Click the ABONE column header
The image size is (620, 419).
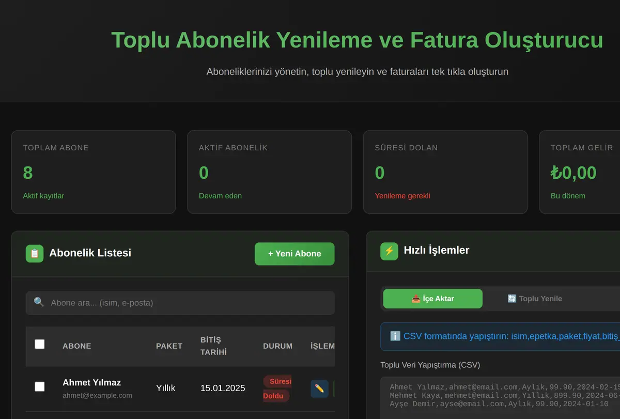coord(77,346)
